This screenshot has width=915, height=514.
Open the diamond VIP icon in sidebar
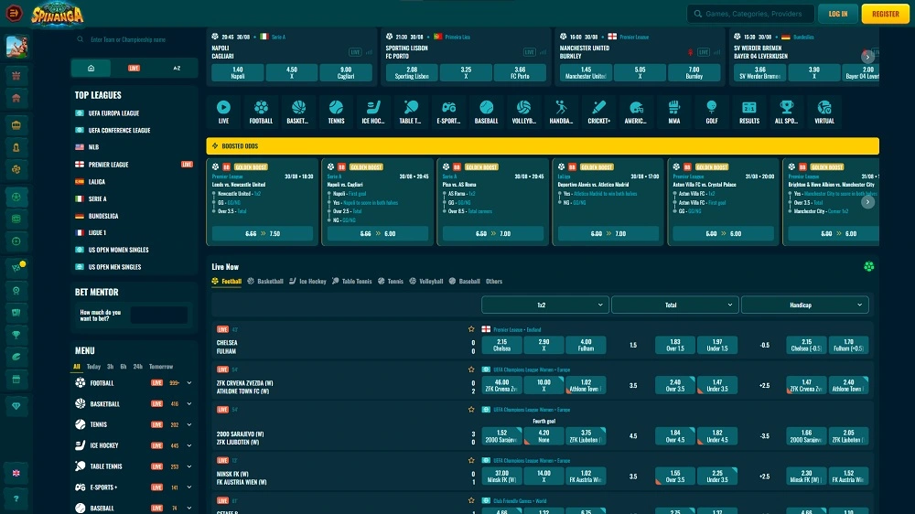tap(15, 404)
